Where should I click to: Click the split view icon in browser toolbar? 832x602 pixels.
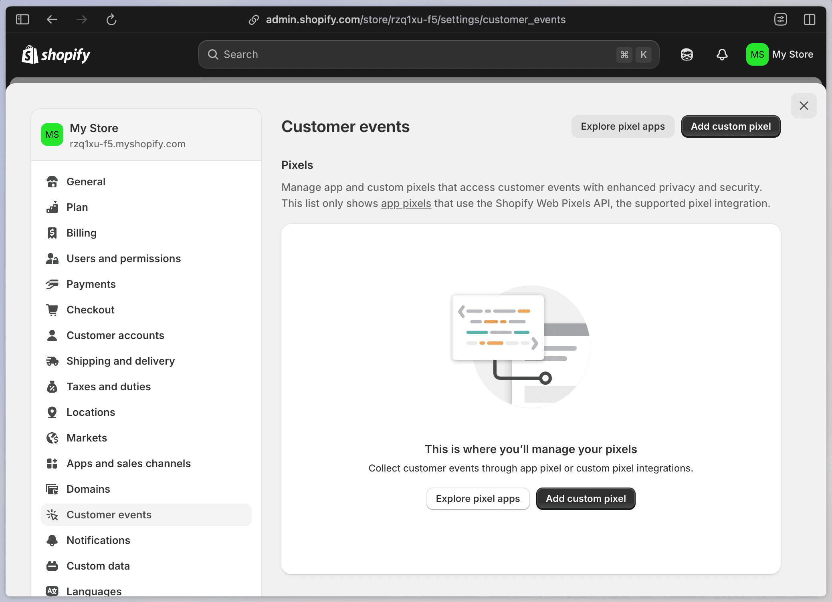click(x=809, y=19)
